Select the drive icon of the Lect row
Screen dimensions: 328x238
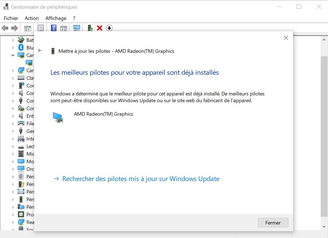(21, 147)
